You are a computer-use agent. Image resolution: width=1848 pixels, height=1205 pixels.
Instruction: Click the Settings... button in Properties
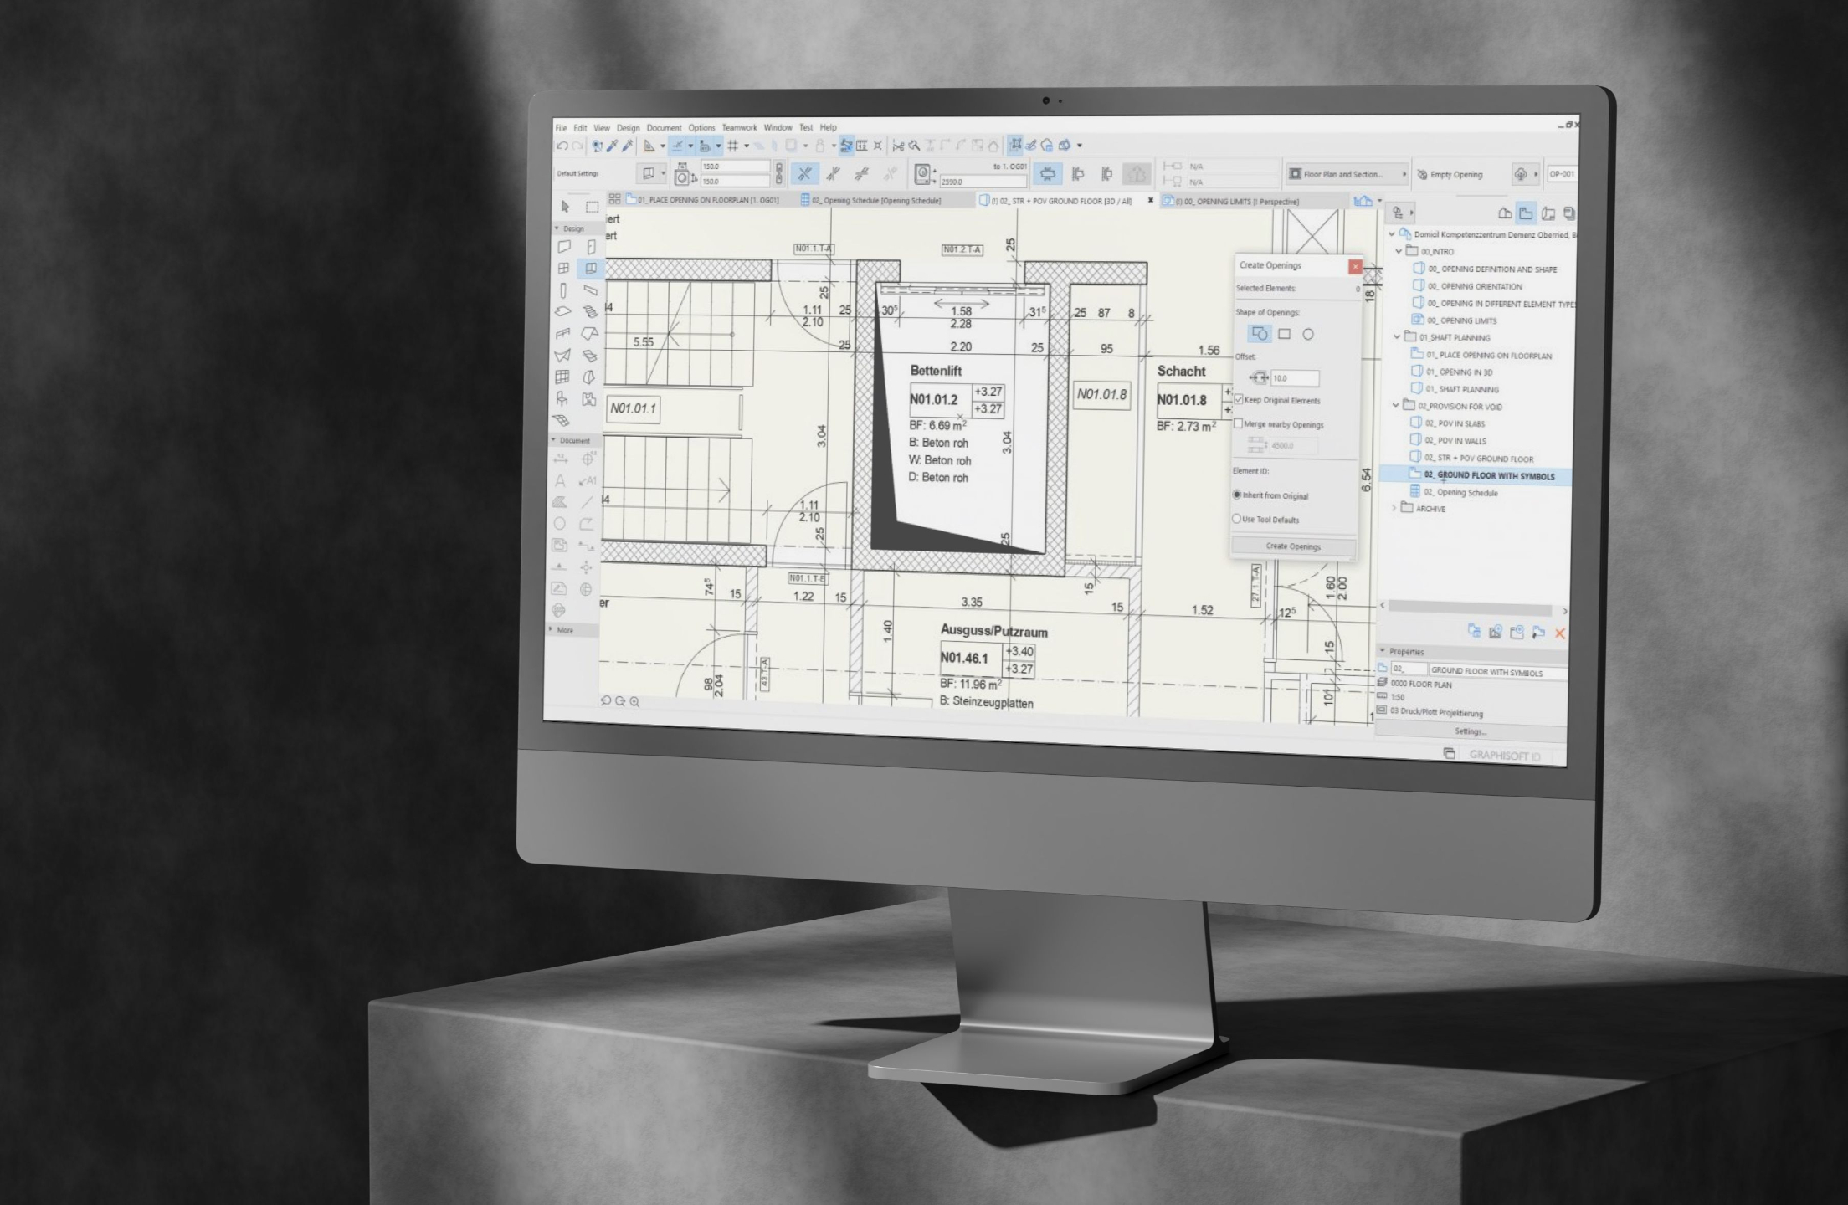pyautogui.click(x=1470, y=731)
